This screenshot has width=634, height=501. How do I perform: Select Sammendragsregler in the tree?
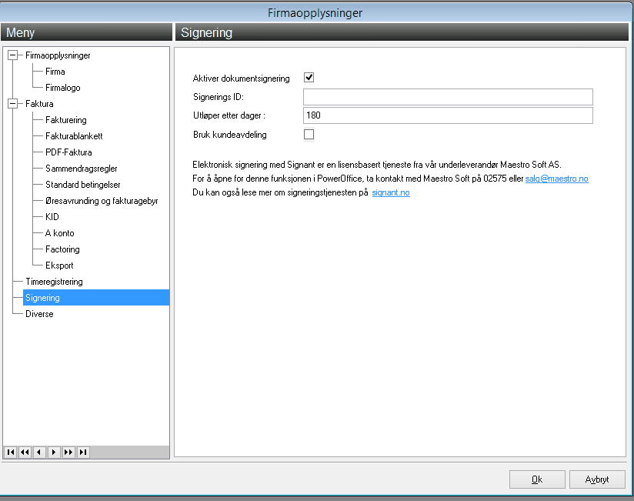click(82, 169)
